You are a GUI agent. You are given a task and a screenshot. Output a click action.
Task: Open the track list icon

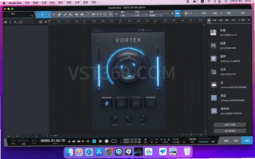(5, 22)
